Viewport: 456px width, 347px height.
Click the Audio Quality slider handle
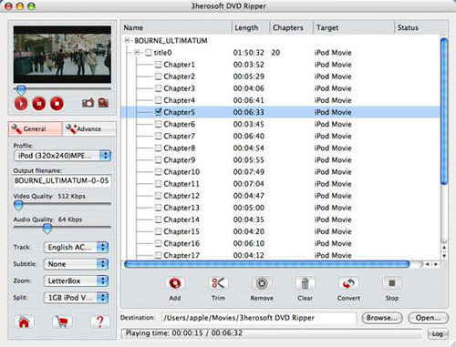[47, 229]
